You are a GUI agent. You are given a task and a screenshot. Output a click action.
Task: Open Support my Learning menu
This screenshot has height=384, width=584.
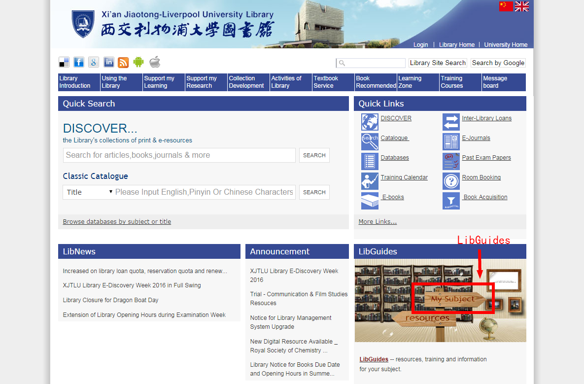(164, 82)
